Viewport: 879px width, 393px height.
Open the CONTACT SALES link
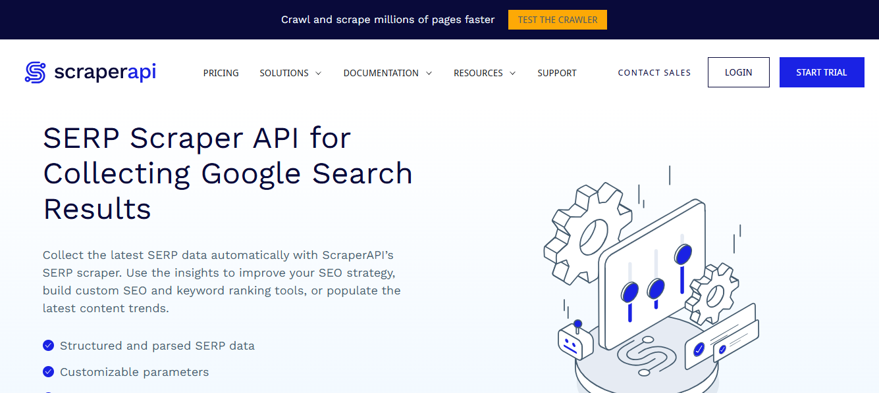coord(654,73)
